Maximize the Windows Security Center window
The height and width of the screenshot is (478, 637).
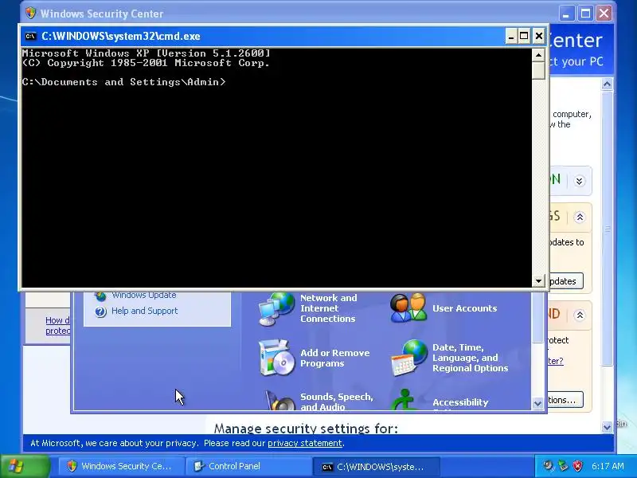click(585, 14)
